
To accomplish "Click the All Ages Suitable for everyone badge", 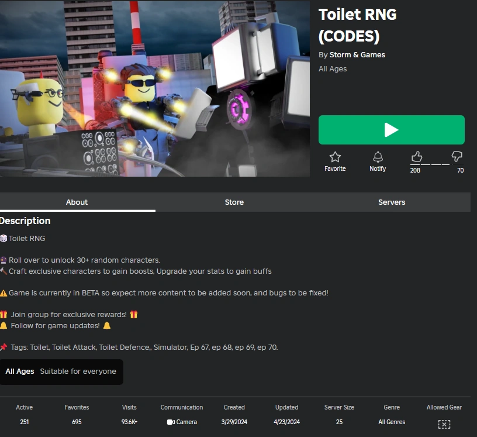I will [61, 371].
